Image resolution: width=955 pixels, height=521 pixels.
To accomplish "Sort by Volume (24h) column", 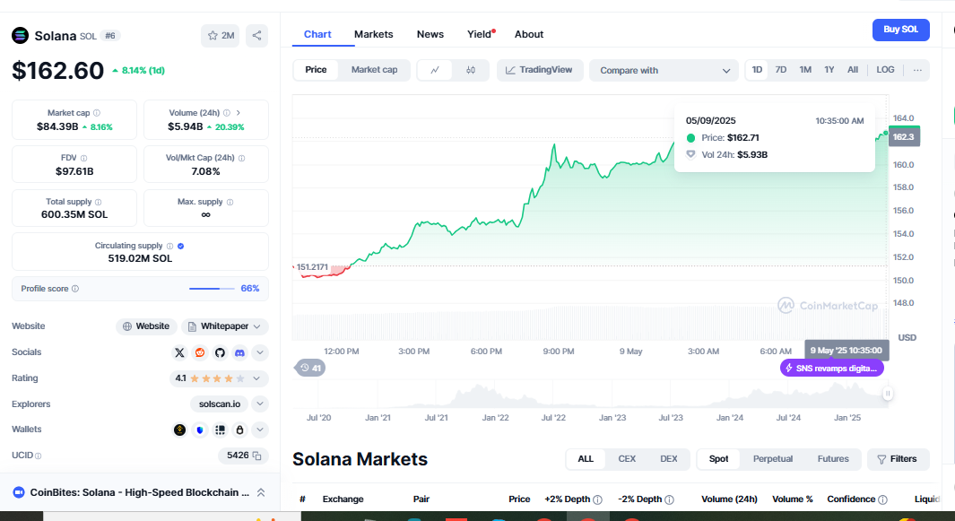I will (x=729, y=499).
